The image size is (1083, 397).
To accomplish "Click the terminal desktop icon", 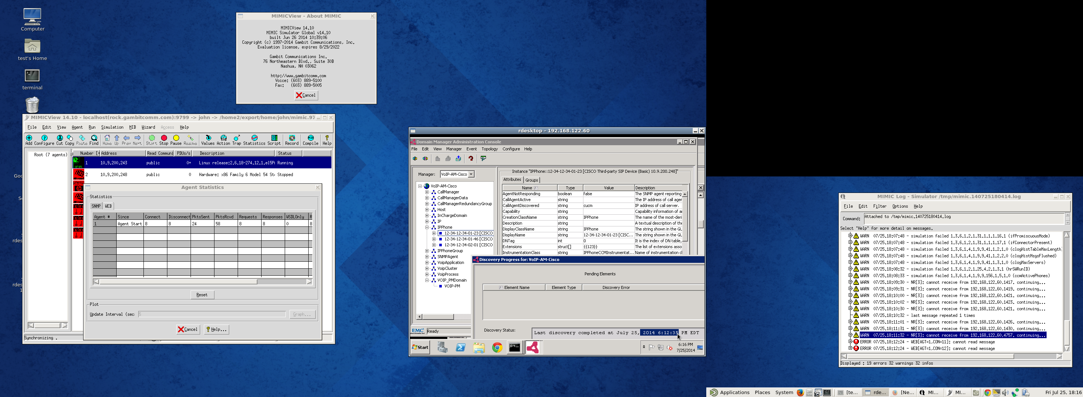I will click(32, 79).
